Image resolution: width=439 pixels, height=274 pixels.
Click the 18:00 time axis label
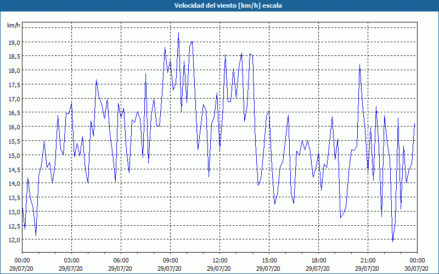319,261
